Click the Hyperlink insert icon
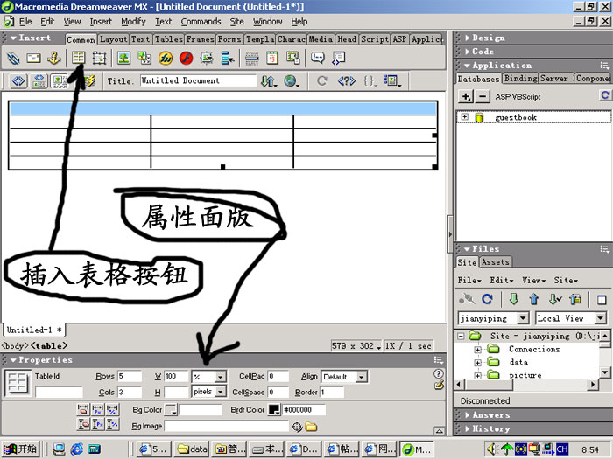The image size is (613, 459). pyautogui.click(x=13, y=58)
